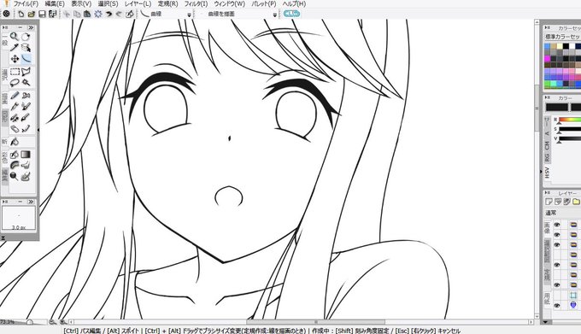Viewport: 581px width, 334px height.
Task: Switch to the 選択 tool tab
Action: pos(5,75)
